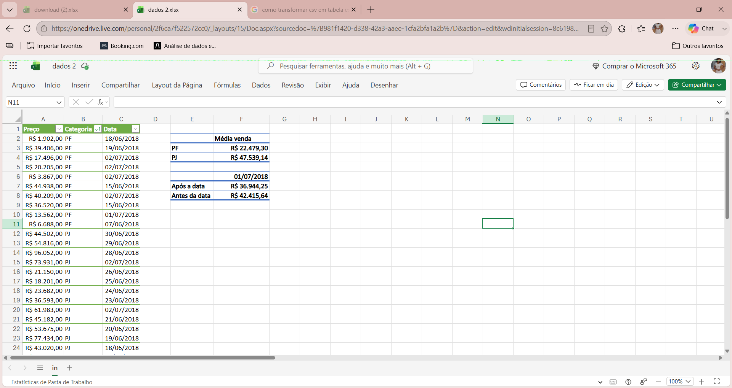
Task: Click the insert function fx icon
Action: (x=100, y=102)
